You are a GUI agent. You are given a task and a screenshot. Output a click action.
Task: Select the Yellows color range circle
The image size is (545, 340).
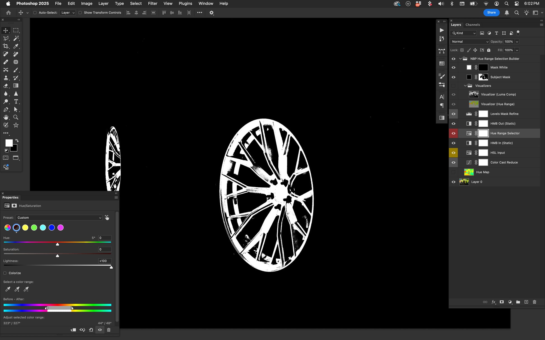(x=25, y=228)
